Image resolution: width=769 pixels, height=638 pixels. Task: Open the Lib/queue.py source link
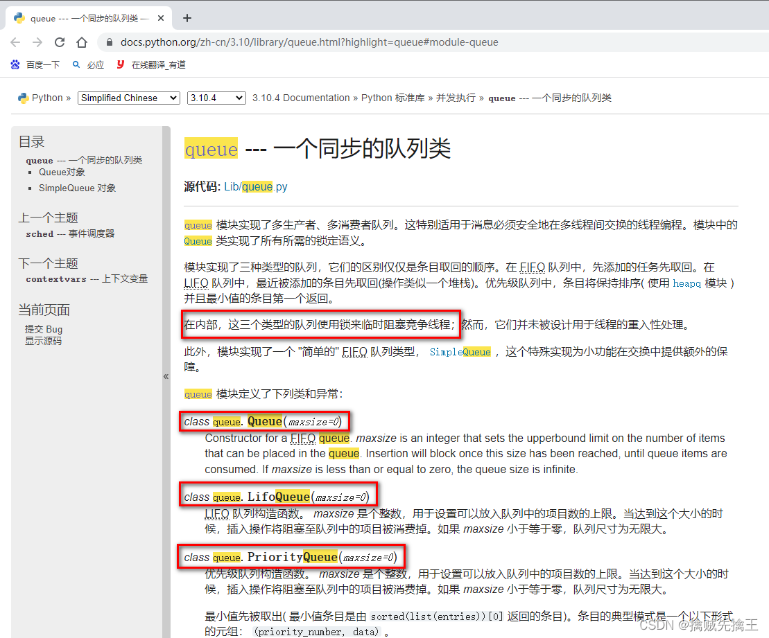click(255, 187)
